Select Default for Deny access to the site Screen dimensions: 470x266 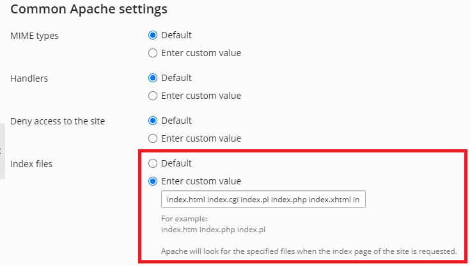[x=153, y=121]
